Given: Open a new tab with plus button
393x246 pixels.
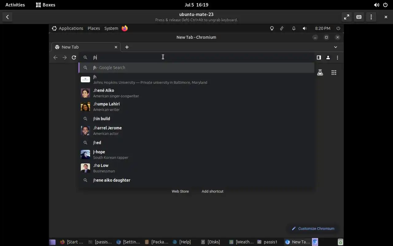Looking at the screenshot, I should (x=127, y=47).
